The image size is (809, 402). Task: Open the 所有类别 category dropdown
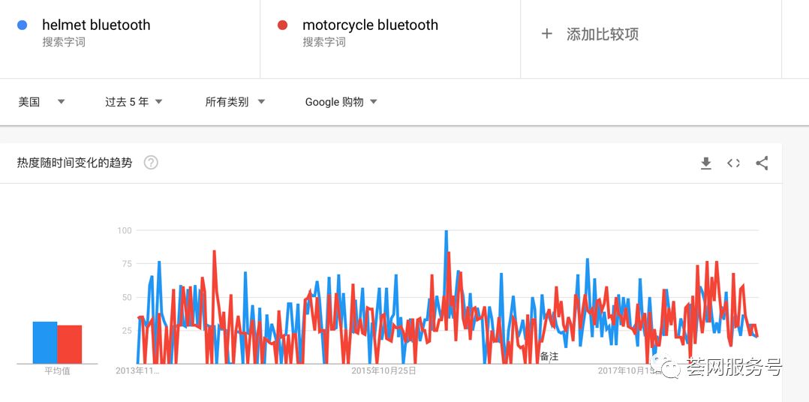point(235,102)
